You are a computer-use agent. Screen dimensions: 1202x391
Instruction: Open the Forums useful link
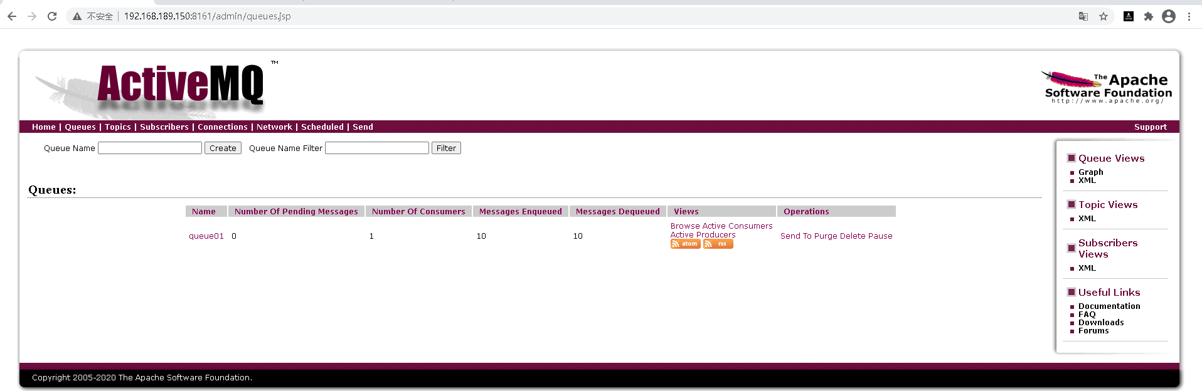(x=1093, y=331)
